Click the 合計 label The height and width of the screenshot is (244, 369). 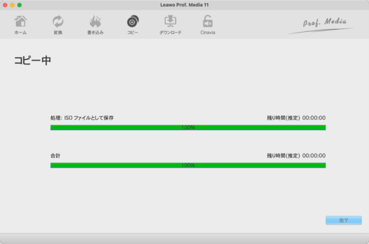[55, 155]
